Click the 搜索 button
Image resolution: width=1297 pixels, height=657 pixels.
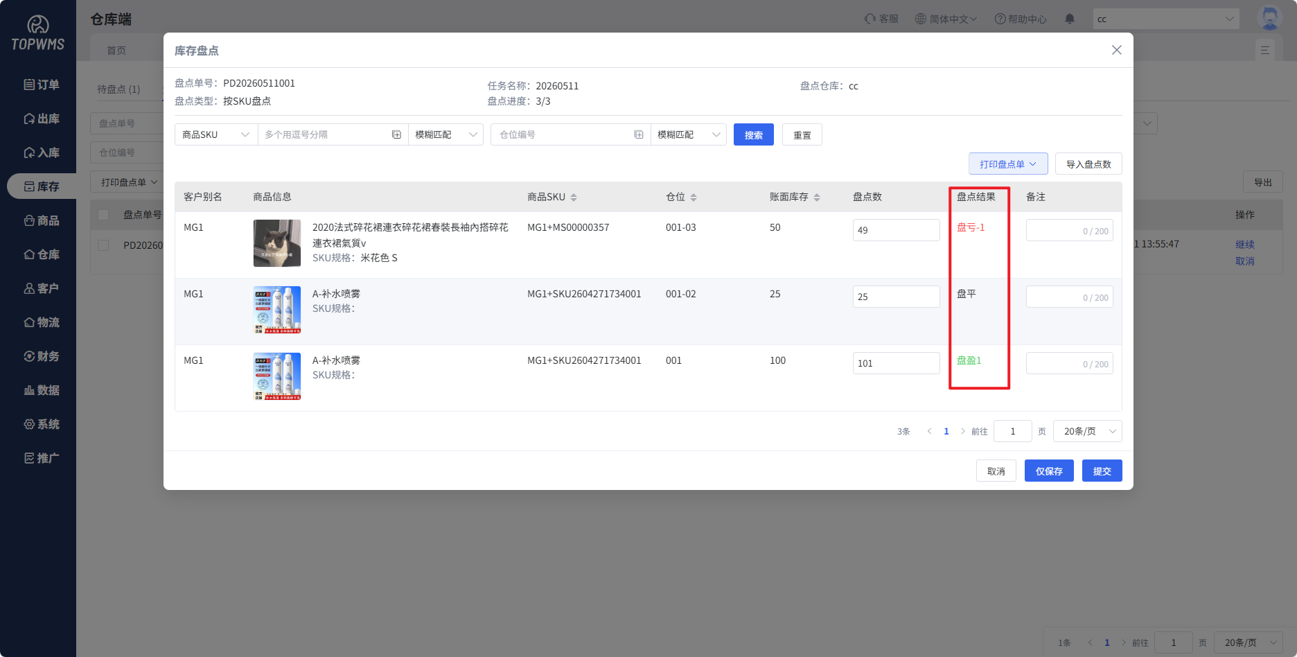pyautogui.click(x=754, y=135)
